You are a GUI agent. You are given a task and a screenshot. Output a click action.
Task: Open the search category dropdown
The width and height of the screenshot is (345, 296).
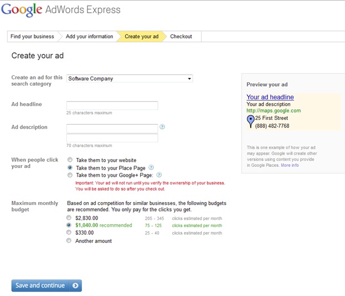130,79
